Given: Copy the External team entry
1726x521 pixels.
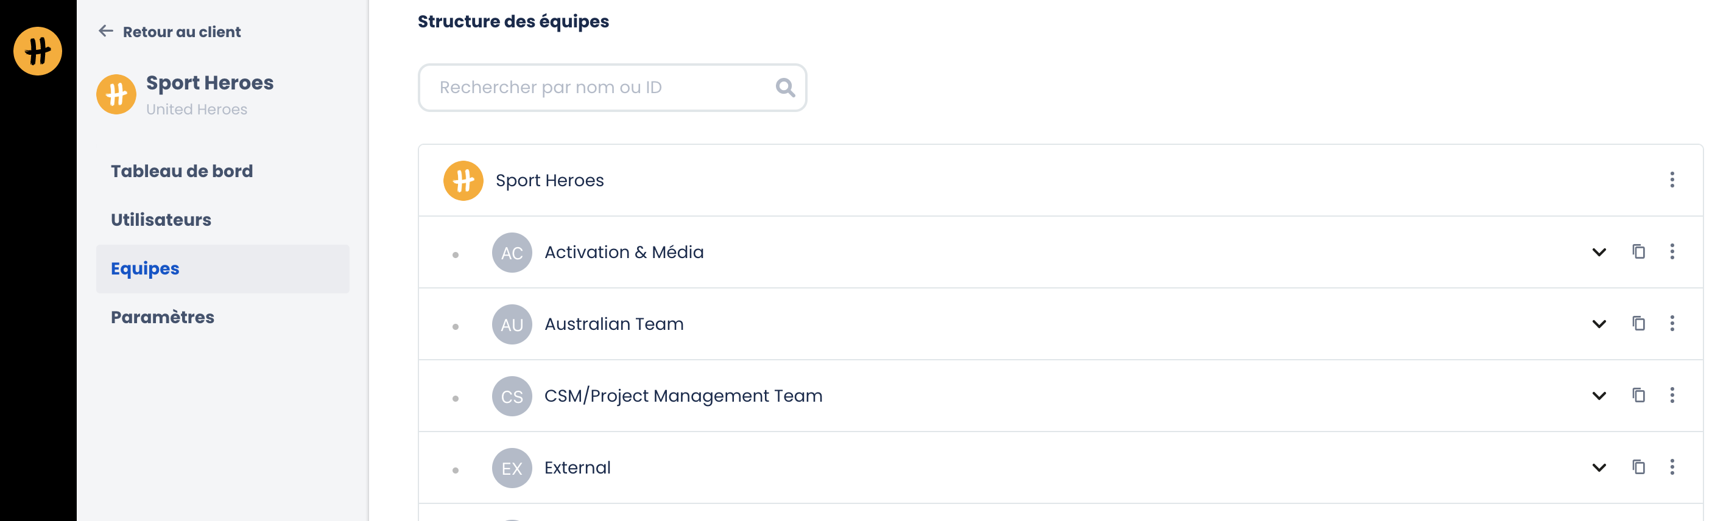Looking at the screenshot, I should click(x=1638, y=467).
